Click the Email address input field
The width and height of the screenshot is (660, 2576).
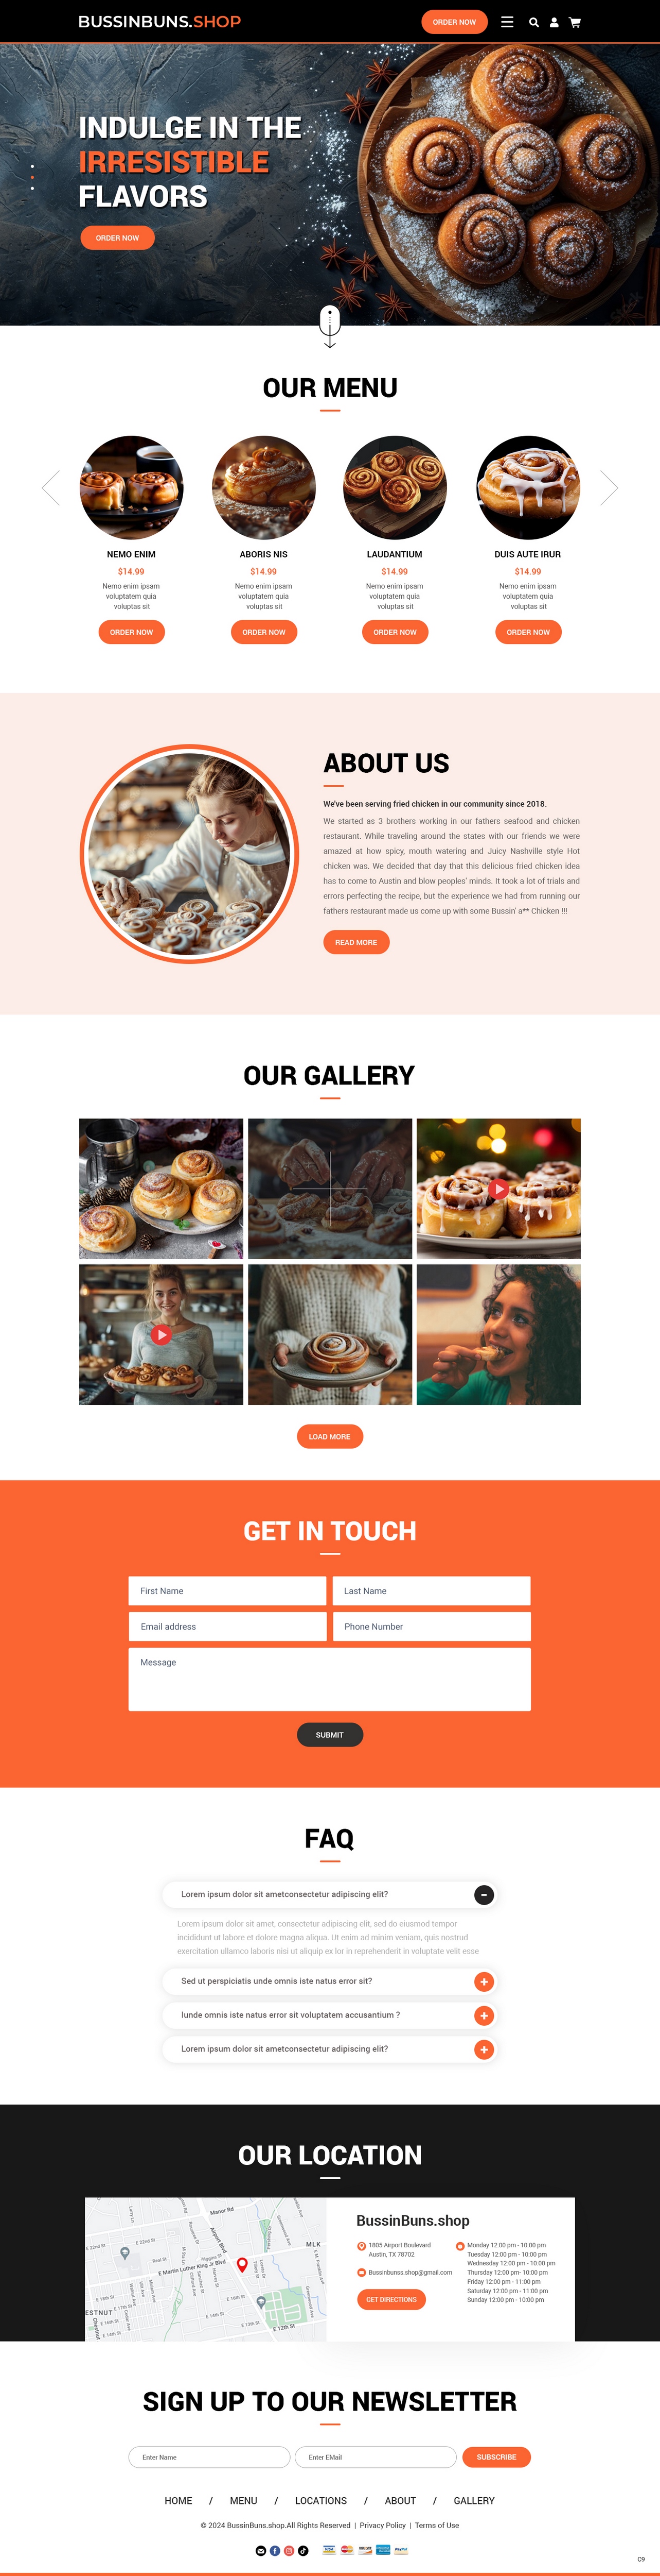tap(228, 1626)
